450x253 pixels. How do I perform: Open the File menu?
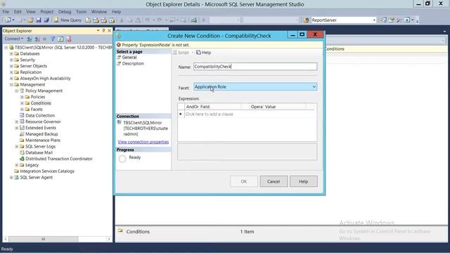tap(6, 12)
